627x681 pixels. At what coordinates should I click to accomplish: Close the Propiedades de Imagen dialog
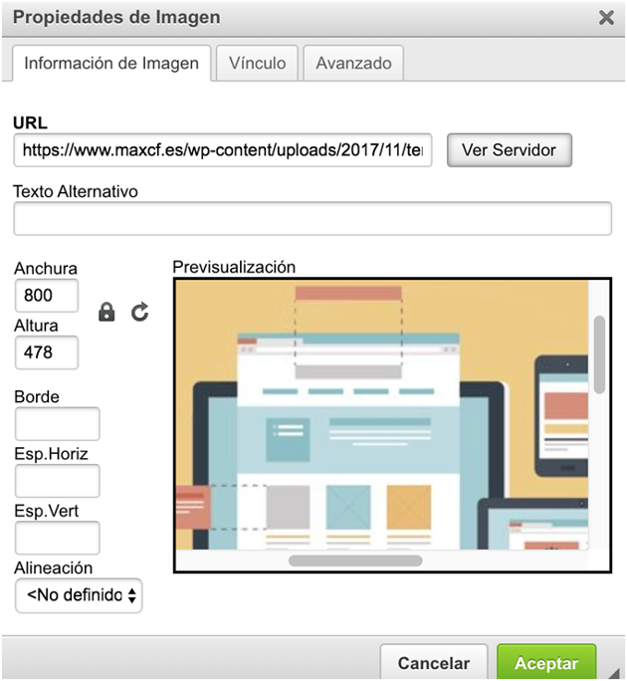606,18
